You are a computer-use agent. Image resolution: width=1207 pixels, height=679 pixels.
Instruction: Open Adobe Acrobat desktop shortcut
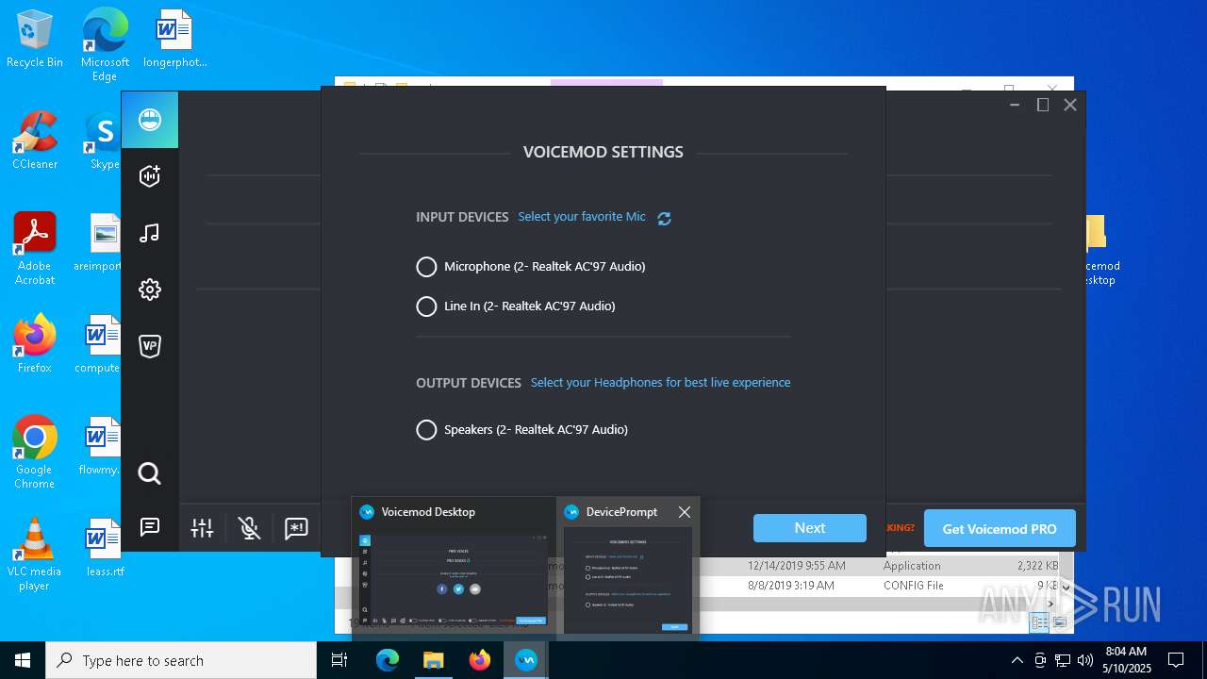pyautogui.click(x=35, y=249)
